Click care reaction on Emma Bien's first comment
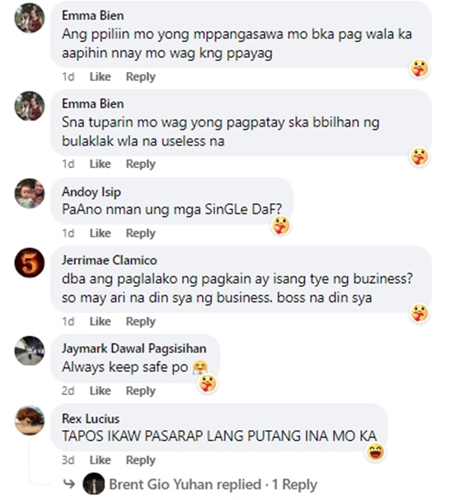The image size is (468, 500). point(419,68)
